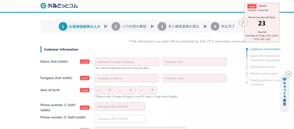This screenshot has width=294, height=129.
Task: Click Phone number ① input field
Action: pyautogui.click(x=120, y=106)
